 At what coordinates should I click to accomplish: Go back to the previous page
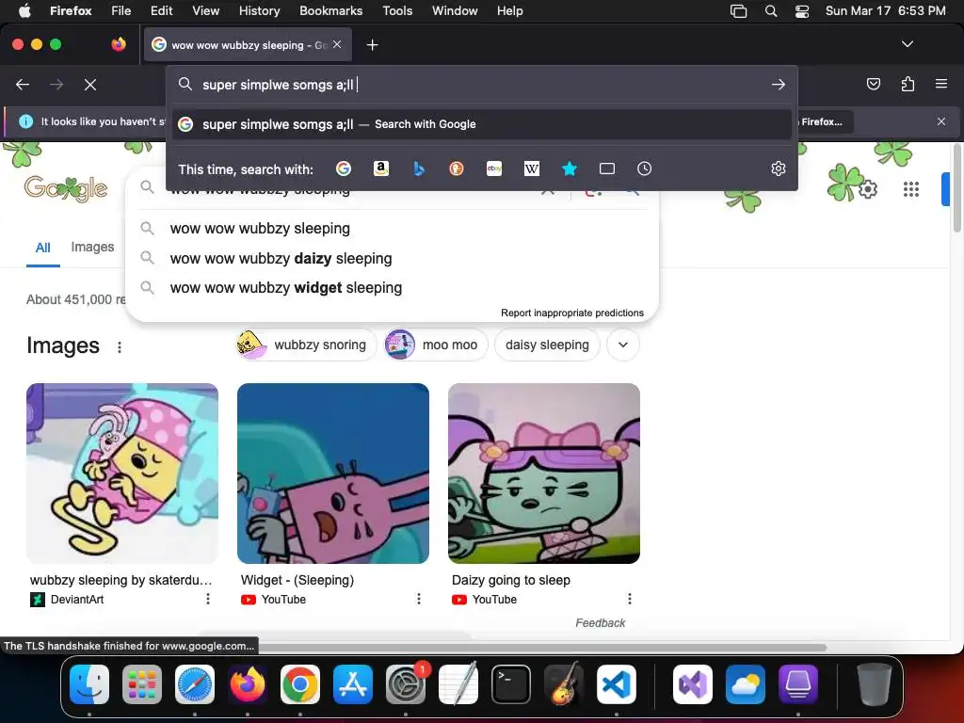pos(23,85)
